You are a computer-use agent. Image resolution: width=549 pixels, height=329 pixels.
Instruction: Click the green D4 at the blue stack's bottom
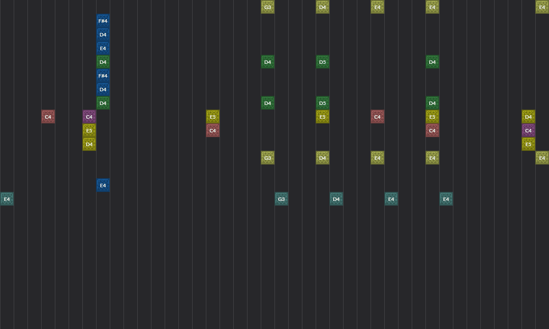103,103
